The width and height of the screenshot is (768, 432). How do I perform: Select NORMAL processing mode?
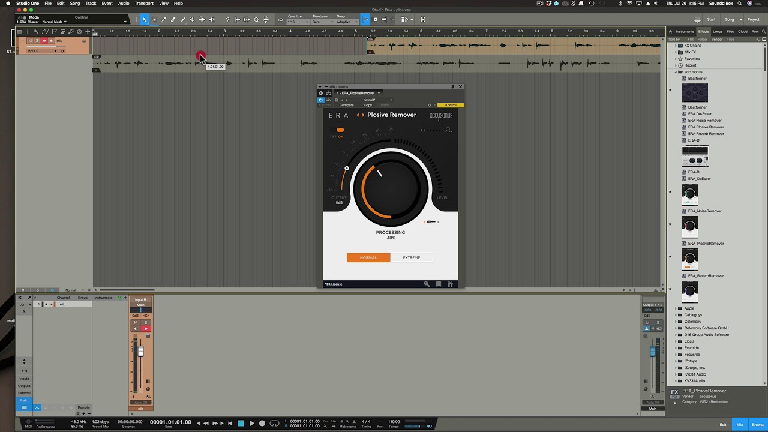pyautogui.click(x=368, y=257)
